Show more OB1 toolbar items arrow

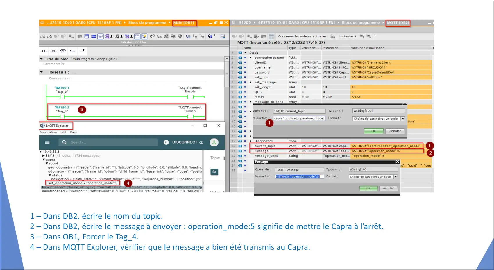coord(215,35)
